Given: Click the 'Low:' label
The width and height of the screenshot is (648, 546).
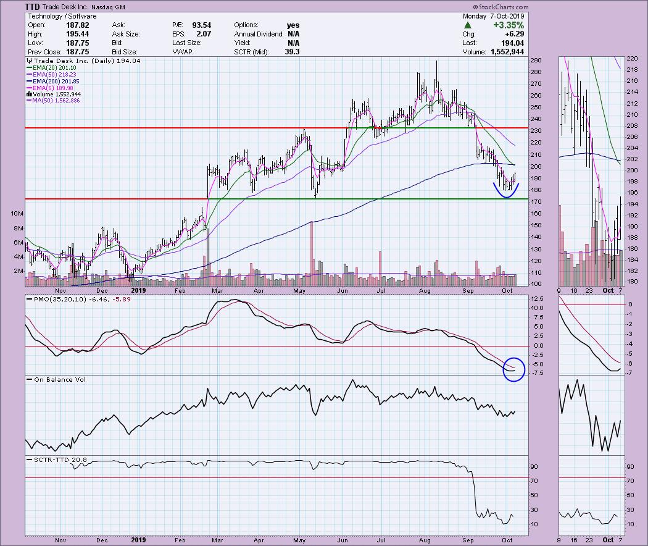Looking at the screenshot, I should pyautogui.click(x=35, y=43).
